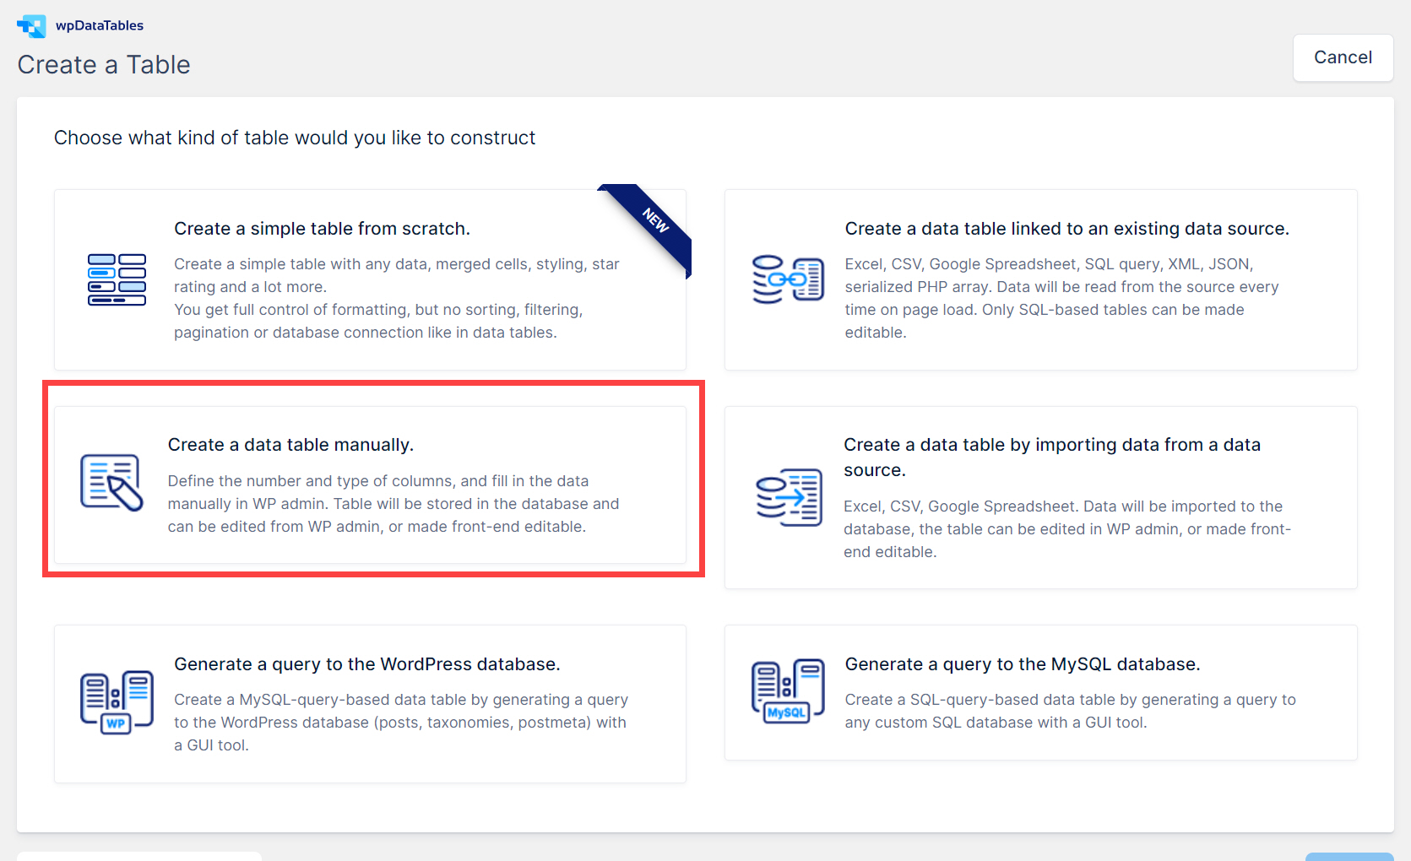Click description 'Define the number and type of columns'
Image resolution: width=1411 pixels, height=861 pixels.
(x=393, y=504)
